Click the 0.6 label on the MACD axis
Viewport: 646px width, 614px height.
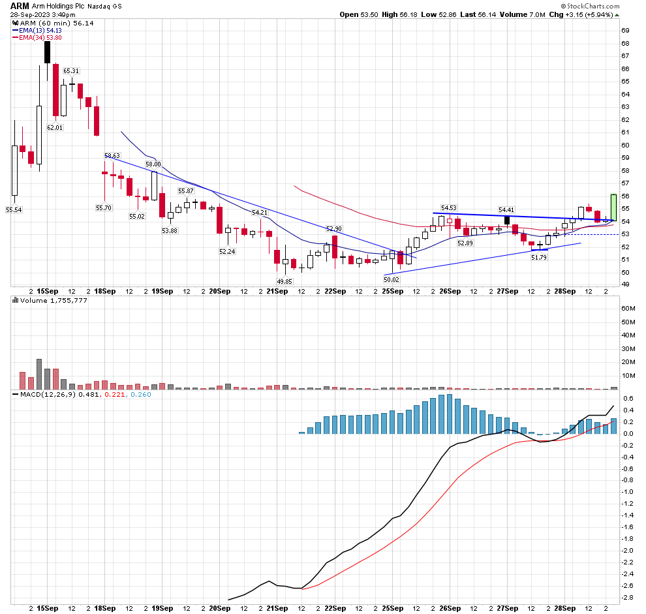(628, 399)
